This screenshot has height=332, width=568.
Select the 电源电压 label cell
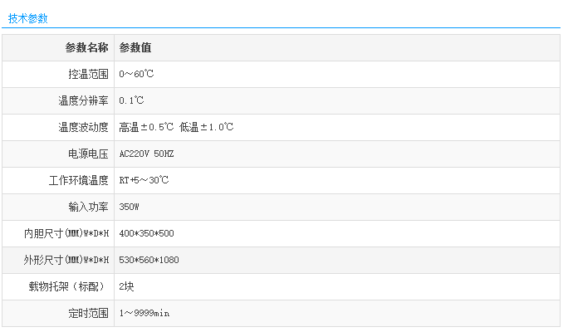point(88,154)
